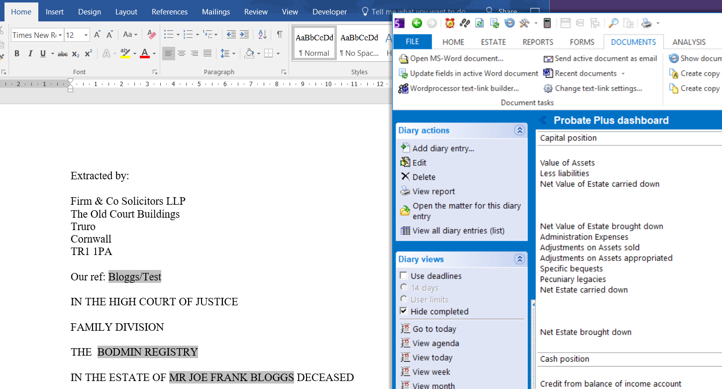722x389 pixels.
Task: Open the References tab in Word
Action: tap(170, 12)
